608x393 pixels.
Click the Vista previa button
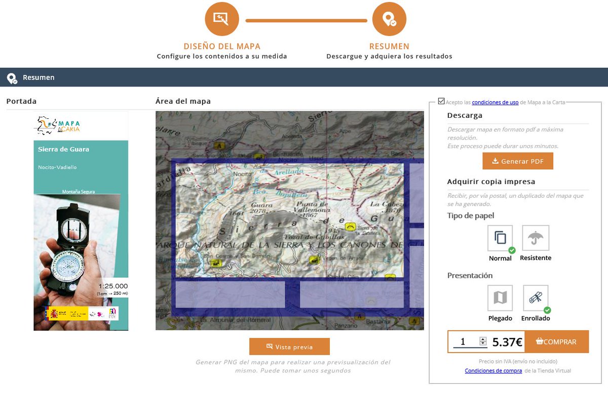289,346
